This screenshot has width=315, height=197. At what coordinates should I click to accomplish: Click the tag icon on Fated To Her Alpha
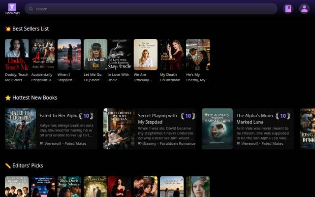click(x=41, y=143)
